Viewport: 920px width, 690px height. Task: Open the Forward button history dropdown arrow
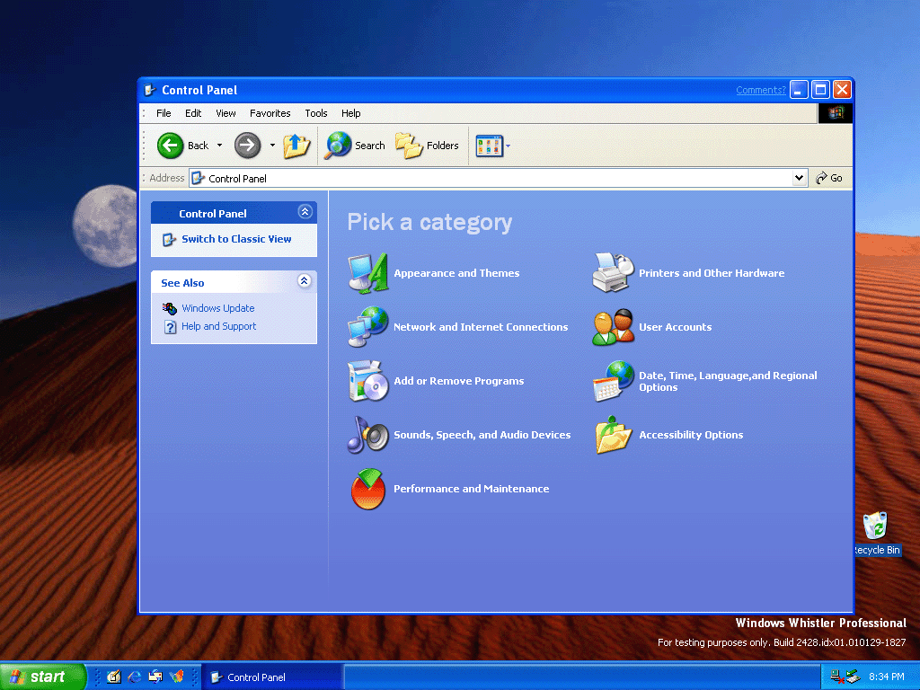coord(272,146)
